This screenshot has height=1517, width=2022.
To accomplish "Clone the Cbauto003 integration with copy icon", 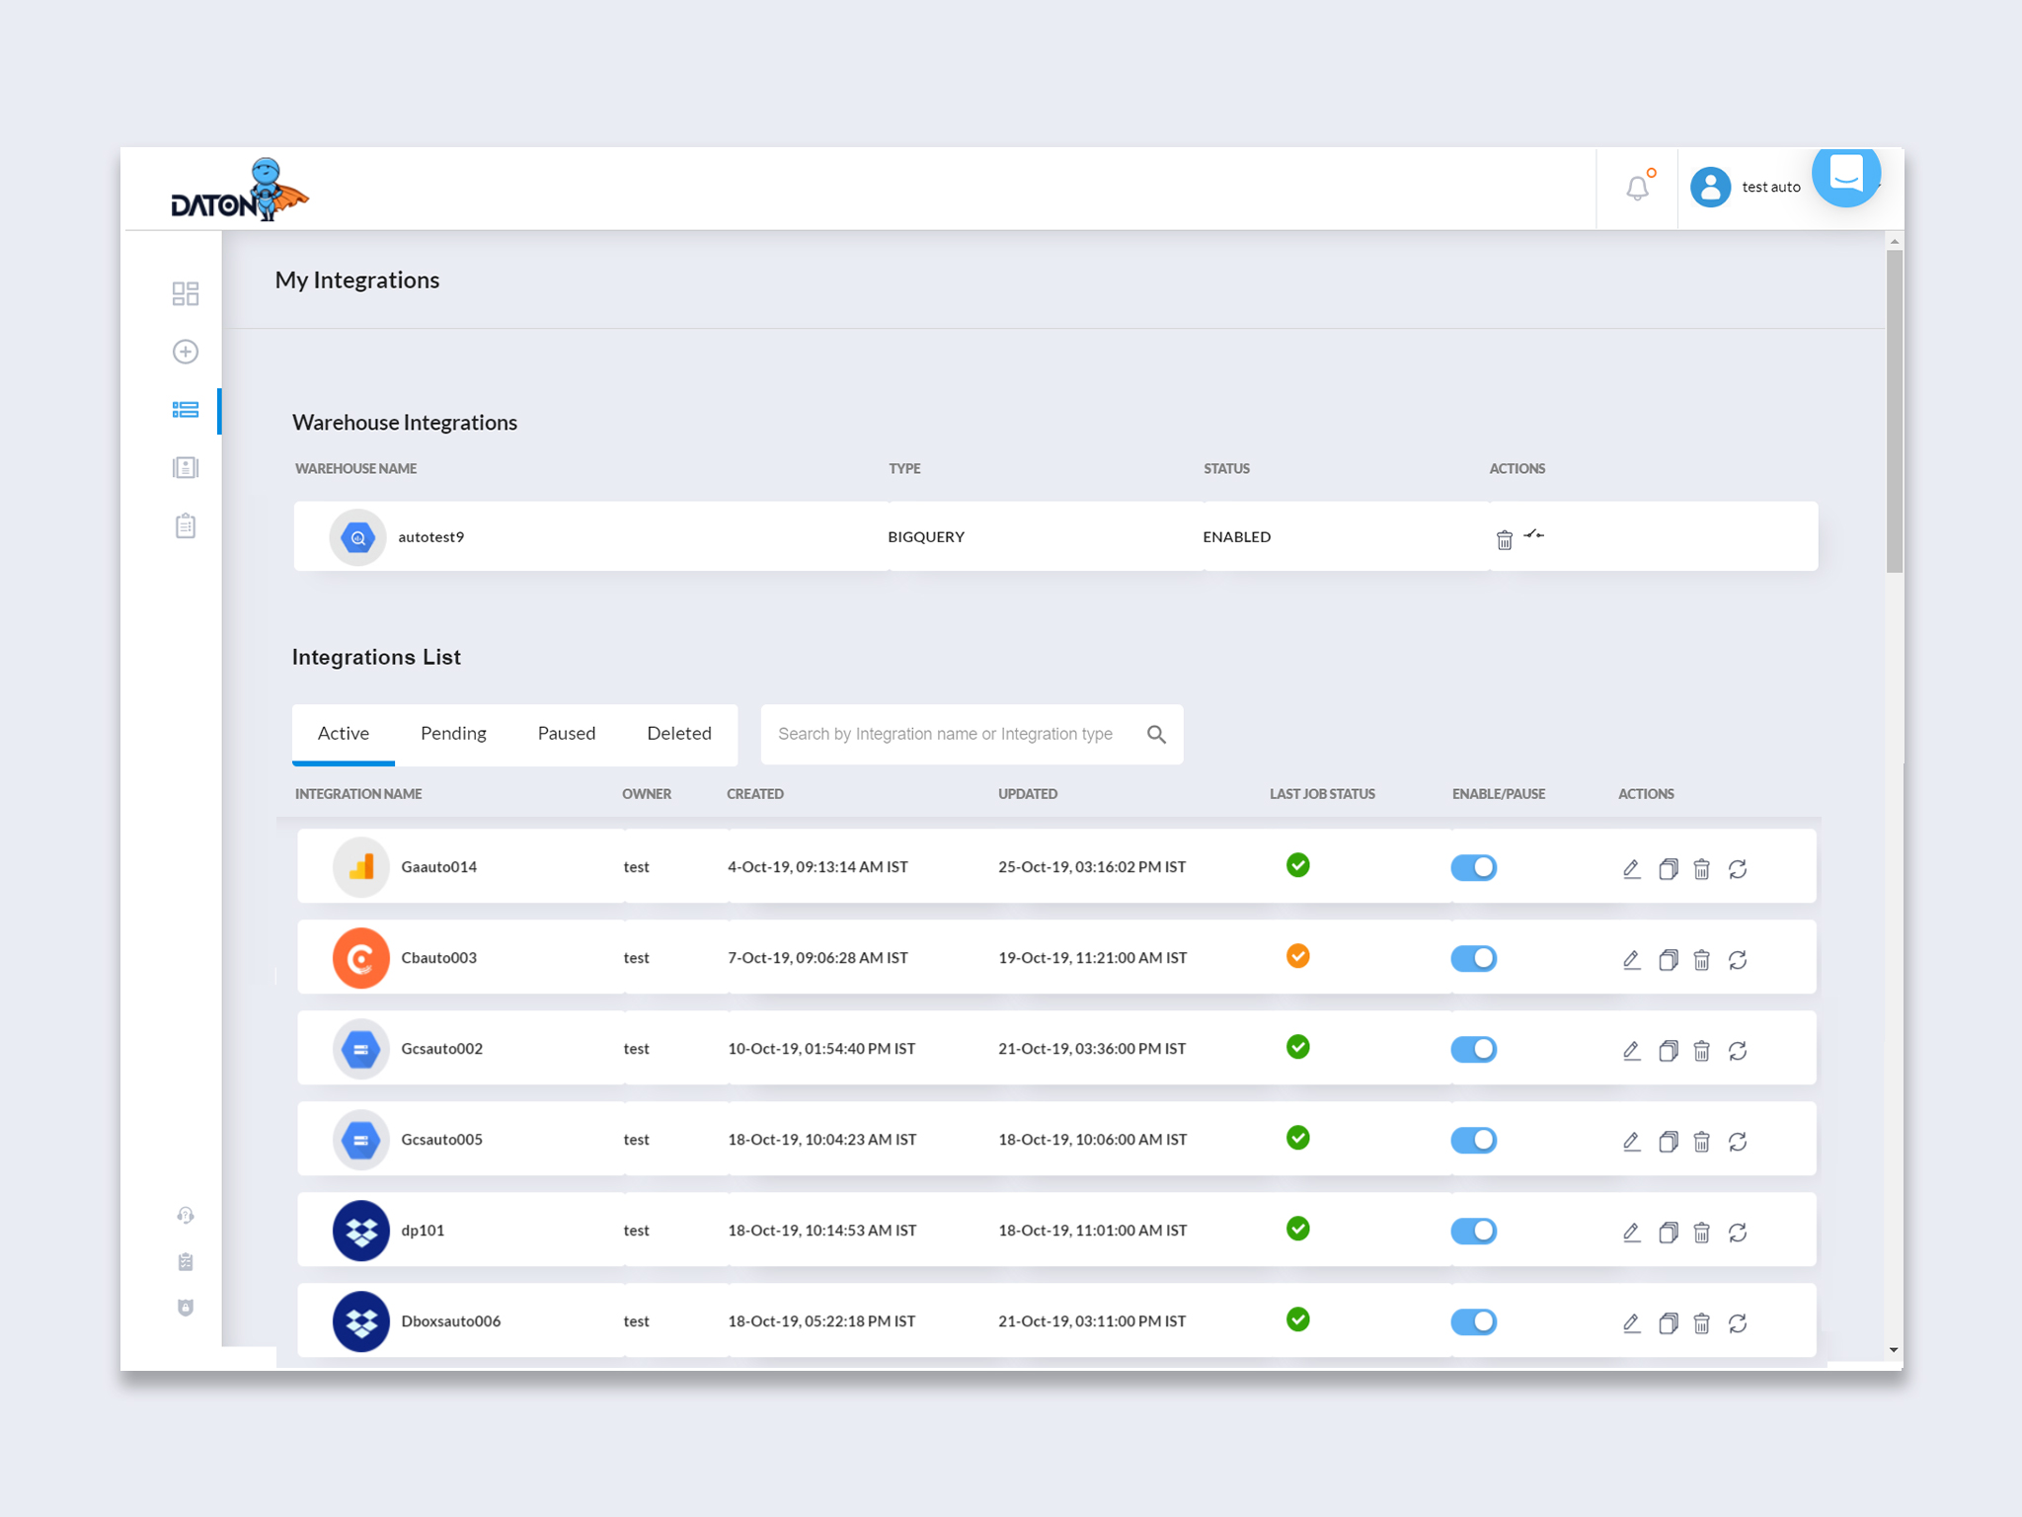I will [1668, 960].
